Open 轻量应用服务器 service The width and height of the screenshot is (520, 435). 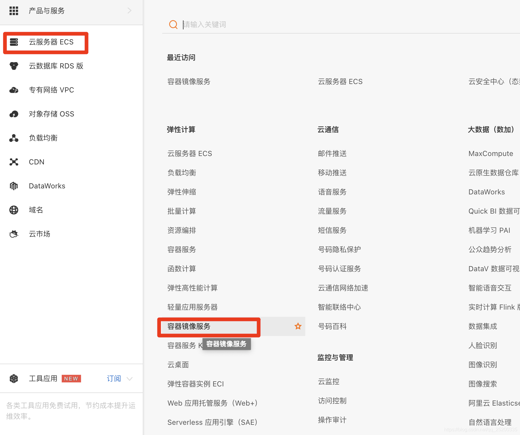click(193, 307)
